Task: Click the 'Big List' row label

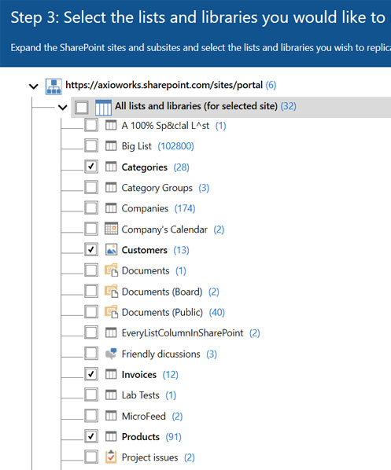Action: click(x=137, y=146)
